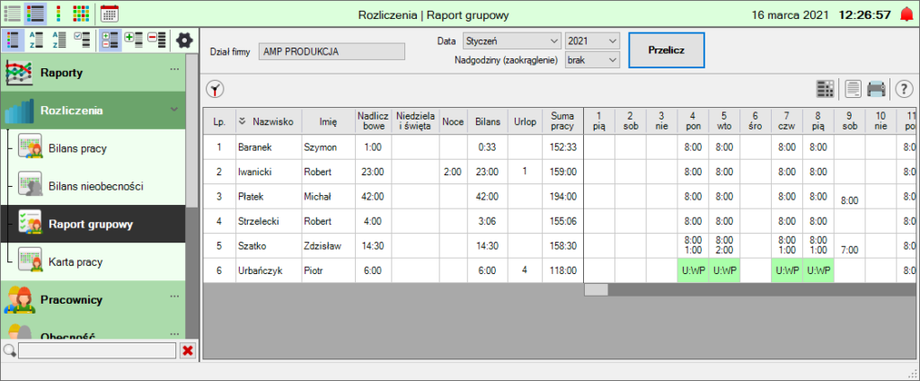920x381 pixels.
Task: Print the group report
Action: 876,89
